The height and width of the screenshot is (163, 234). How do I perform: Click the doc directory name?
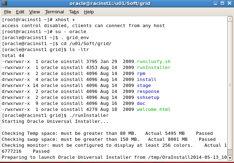141,104
